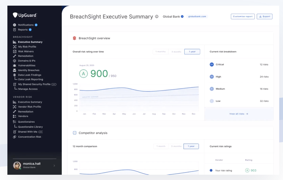Click the green A rating badge beside 900
The width and height of the screenshot is (283, 180).
pyautogui.click(x=83, y=74)
